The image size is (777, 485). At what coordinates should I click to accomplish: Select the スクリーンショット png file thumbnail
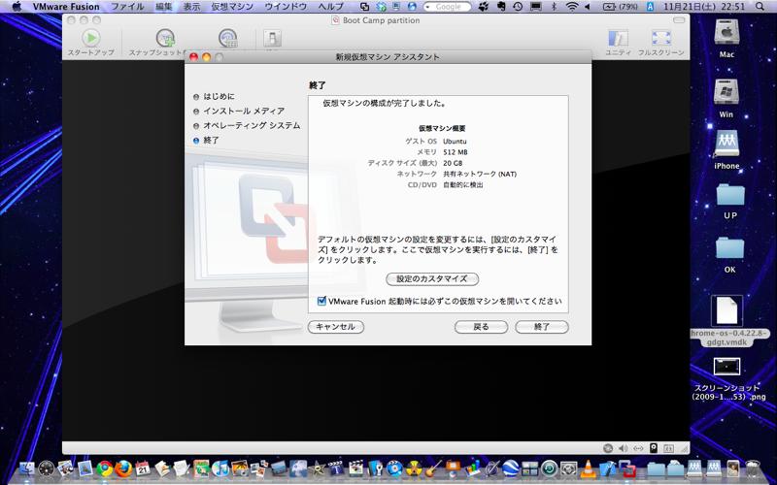tap(726, 367)
